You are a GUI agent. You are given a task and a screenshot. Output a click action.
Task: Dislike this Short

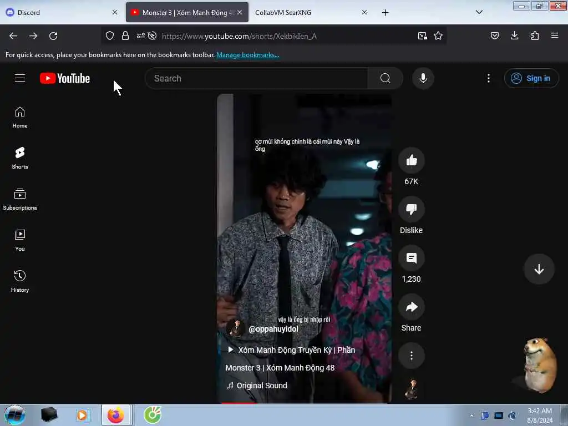(x=411, y=209)
